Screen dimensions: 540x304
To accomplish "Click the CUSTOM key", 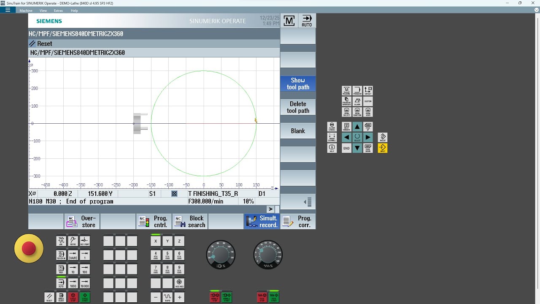I will point(368,101).
